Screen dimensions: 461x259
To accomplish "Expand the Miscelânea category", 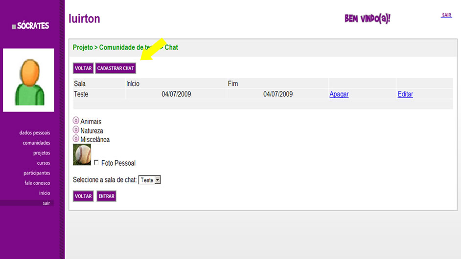I will [76, 139].
